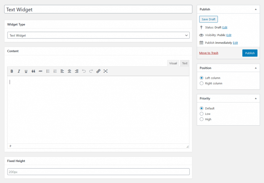Click the publish calendar icon
This screenshot has height=183, width=264.
point(201,43)
